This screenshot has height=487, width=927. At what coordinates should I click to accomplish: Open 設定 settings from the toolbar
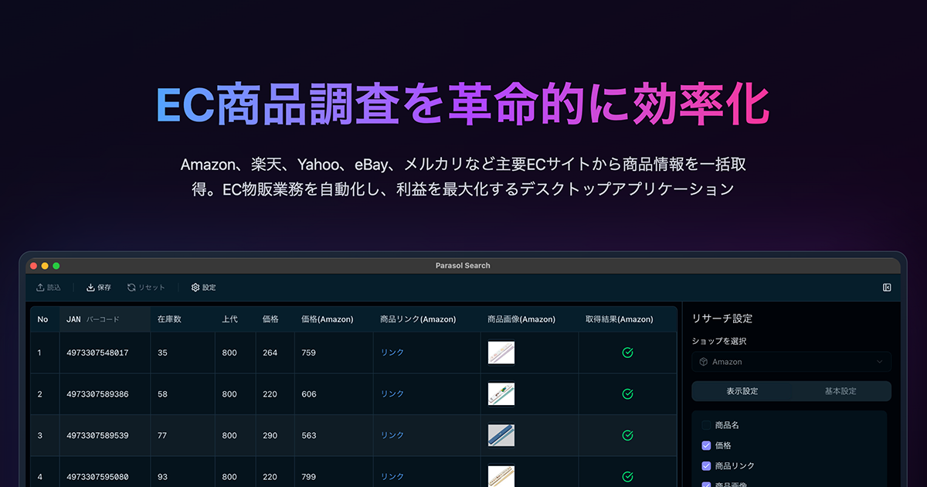[204, 288]
